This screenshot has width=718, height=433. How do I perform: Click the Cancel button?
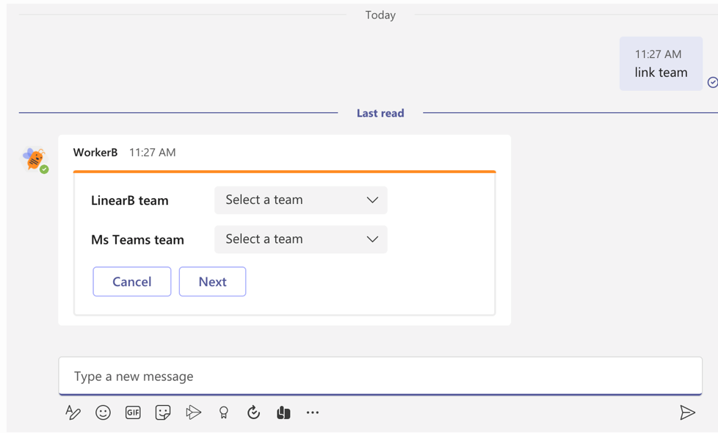[x=132, y=282]
